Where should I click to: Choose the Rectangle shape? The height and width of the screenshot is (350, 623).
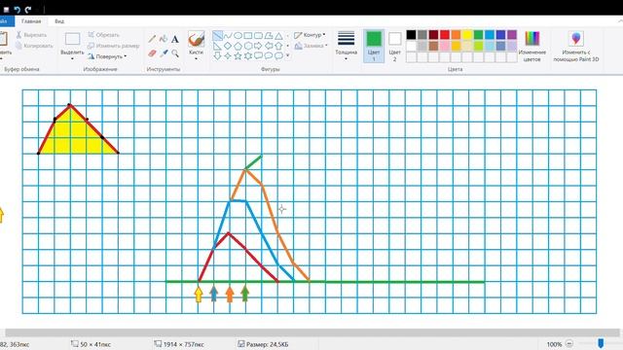[x=248, y=36]
